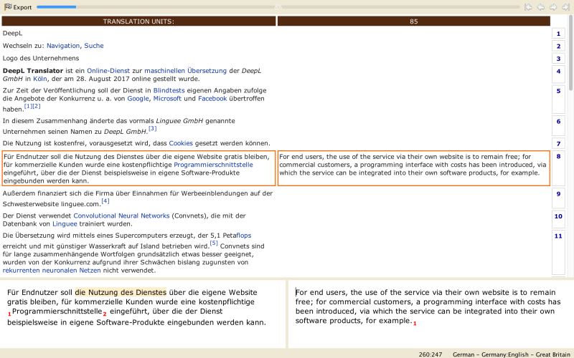Select segment number 9 button
Screen dimensions: 574x358
pos(558,198)
